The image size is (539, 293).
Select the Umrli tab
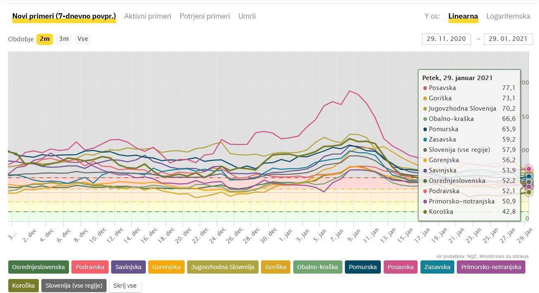247,16
